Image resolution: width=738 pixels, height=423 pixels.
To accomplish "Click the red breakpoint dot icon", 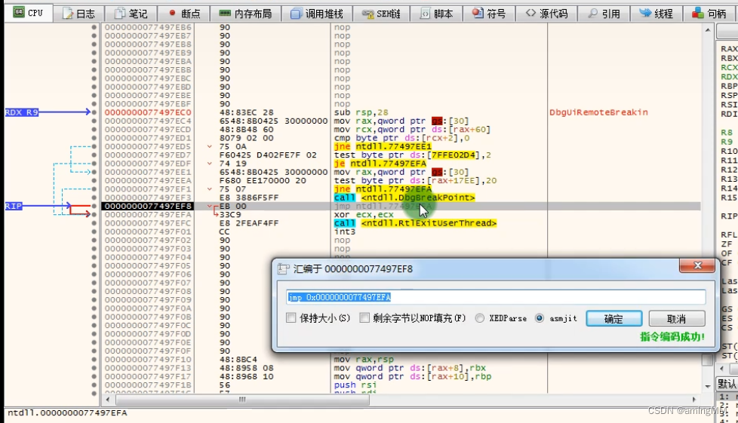I will [x=172, y=13].
